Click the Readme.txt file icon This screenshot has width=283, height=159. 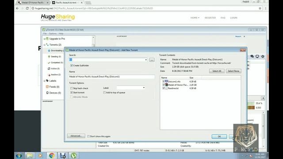tap(166, 88)
